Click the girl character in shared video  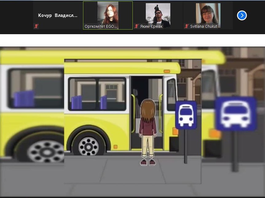(148, 132)
